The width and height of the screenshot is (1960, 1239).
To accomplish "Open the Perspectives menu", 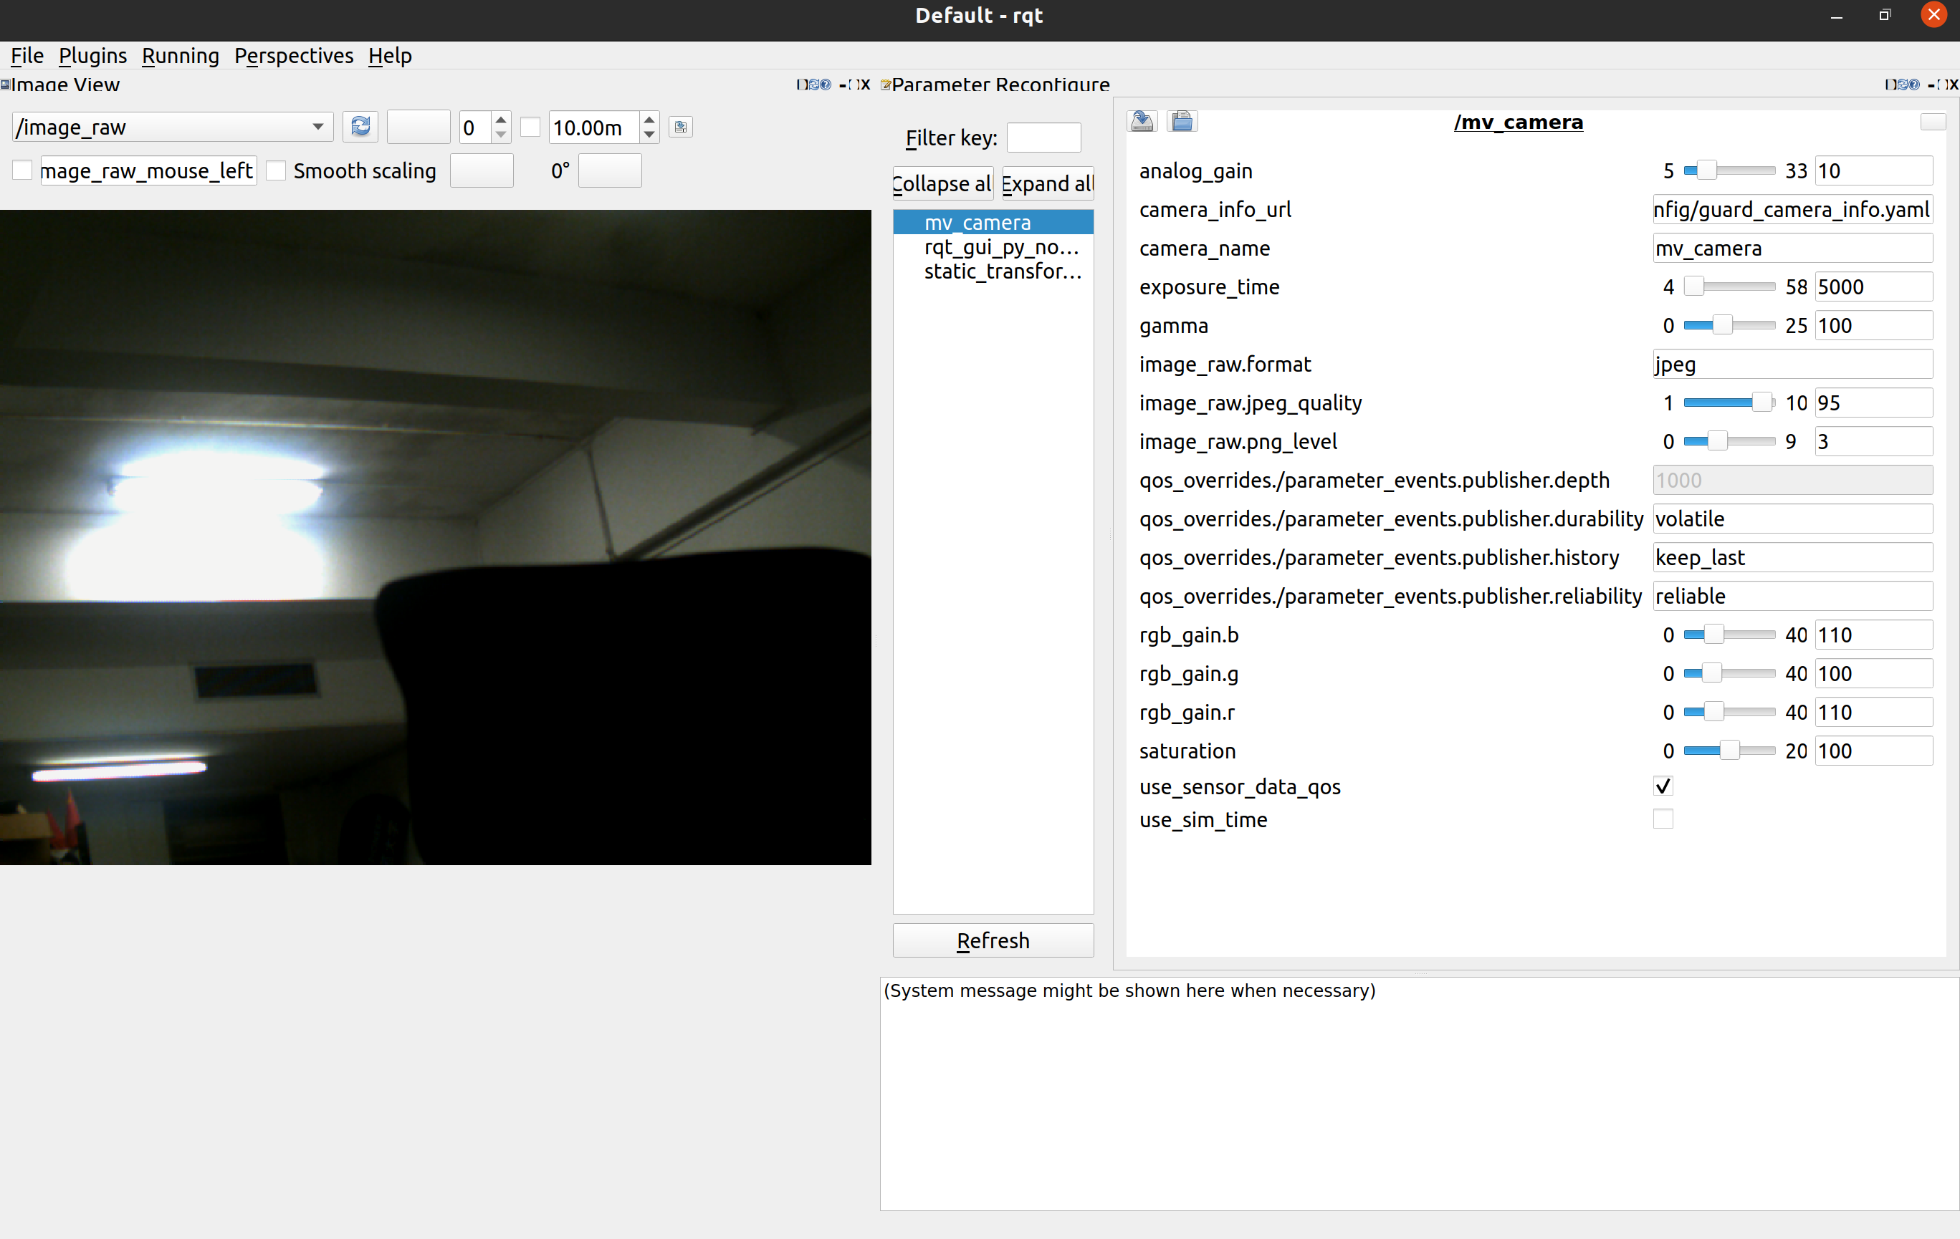I will 293,55.
